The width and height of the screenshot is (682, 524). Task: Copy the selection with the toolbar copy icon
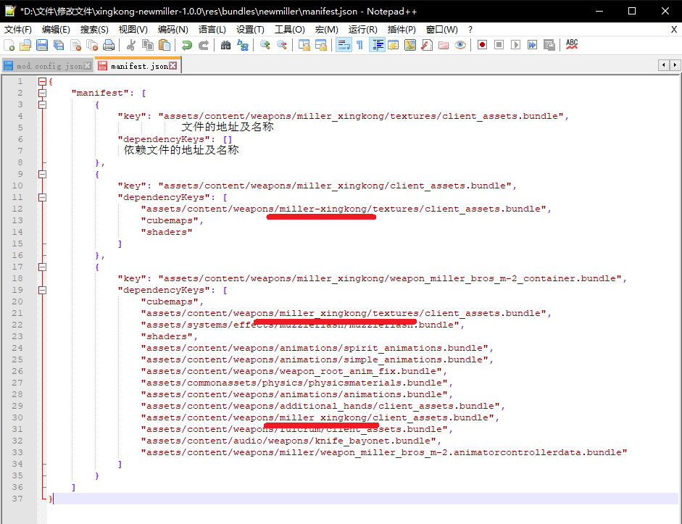(x=148, y=45)
